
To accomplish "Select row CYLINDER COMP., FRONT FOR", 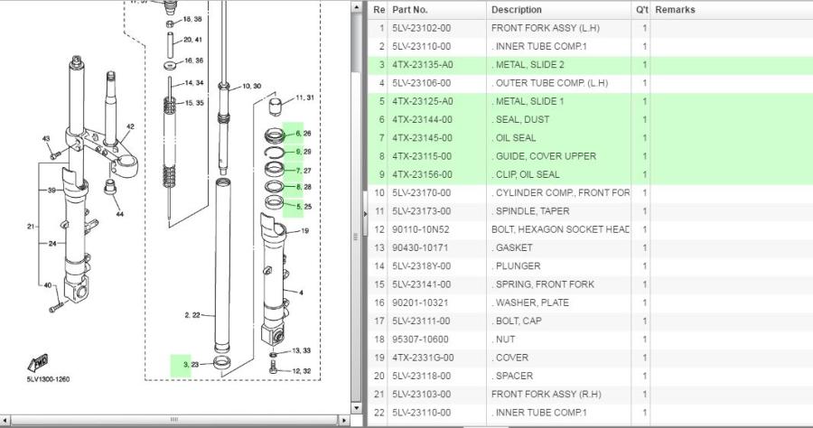I will click(591, 192).
